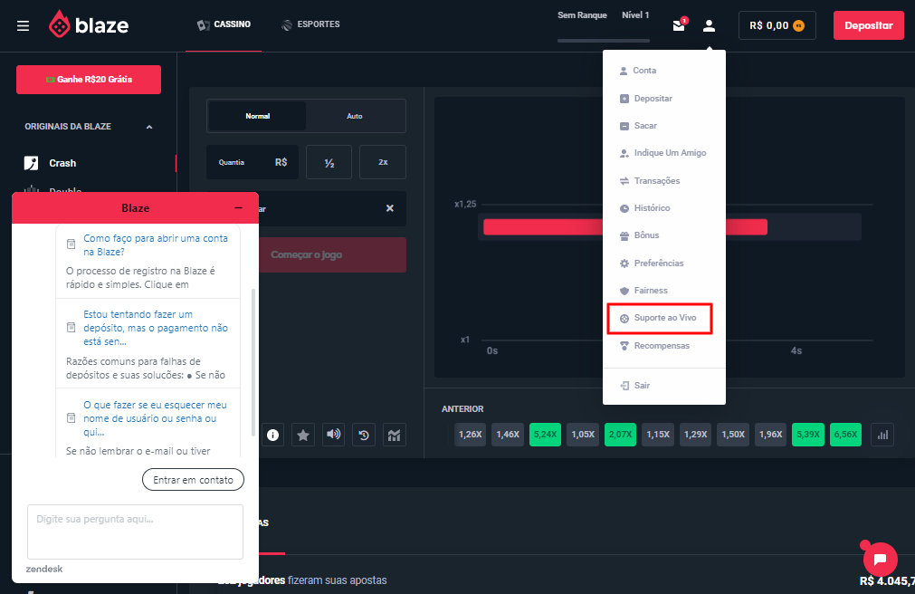
Task: Switch to the Cassino tab
Action: click(224, 24)
